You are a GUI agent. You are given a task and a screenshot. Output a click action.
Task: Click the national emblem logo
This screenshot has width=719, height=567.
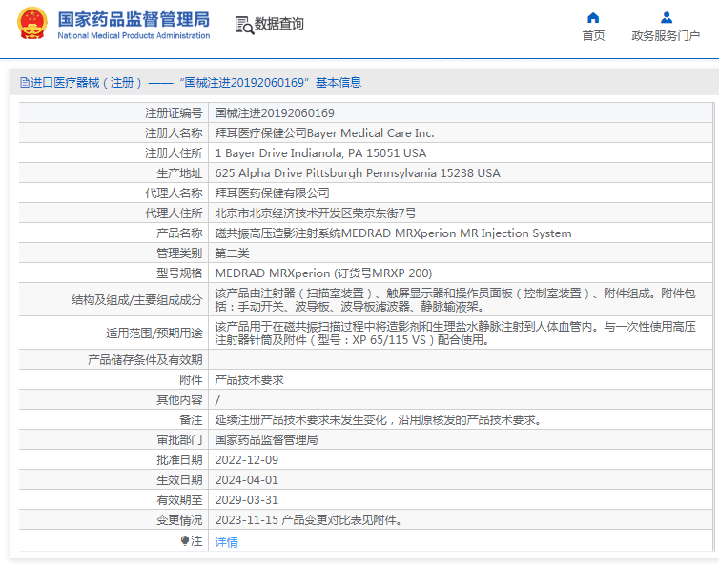tap(32, 24)
